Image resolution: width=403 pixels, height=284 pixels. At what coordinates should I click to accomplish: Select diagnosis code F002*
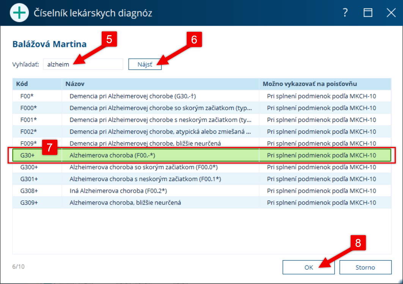pos(28,132)
